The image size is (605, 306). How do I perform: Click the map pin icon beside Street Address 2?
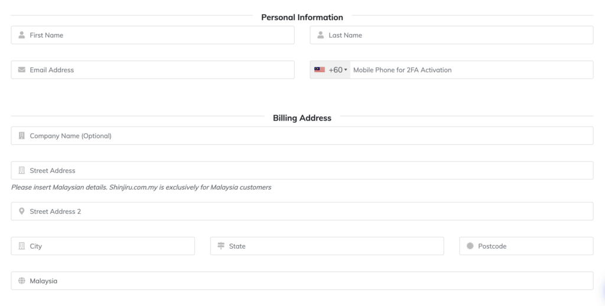pyautogui.click(x=22, y=211)
